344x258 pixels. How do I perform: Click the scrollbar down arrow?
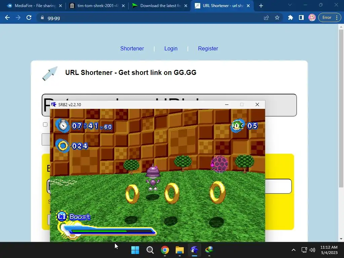pyautogui.click(x=341, y=239)
